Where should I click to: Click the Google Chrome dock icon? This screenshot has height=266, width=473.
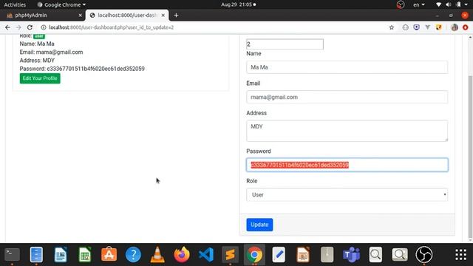tap(254, 255)
